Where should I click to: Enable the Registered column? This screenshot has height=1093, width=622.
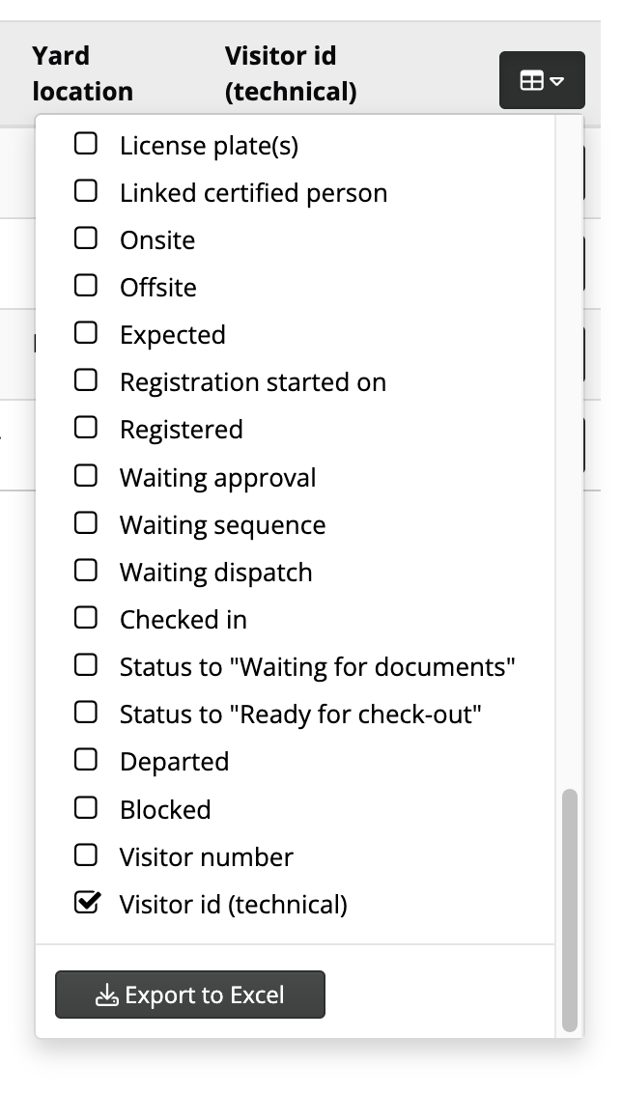[x=86, y=428]
